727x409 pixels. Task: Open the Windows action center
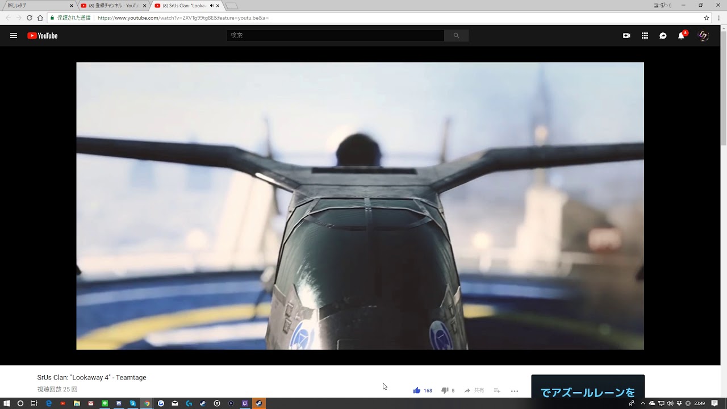715,403
